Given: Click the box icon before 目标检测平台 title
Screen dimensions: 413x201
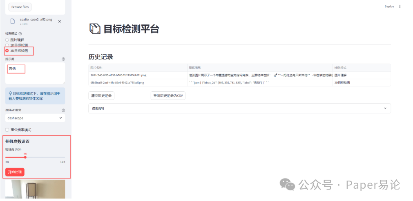Looking at the screenshot, I should (95, 29).
